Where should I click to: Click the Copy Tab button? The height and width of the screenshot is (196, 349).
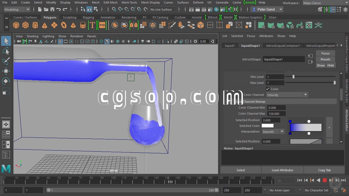(324, 170)
